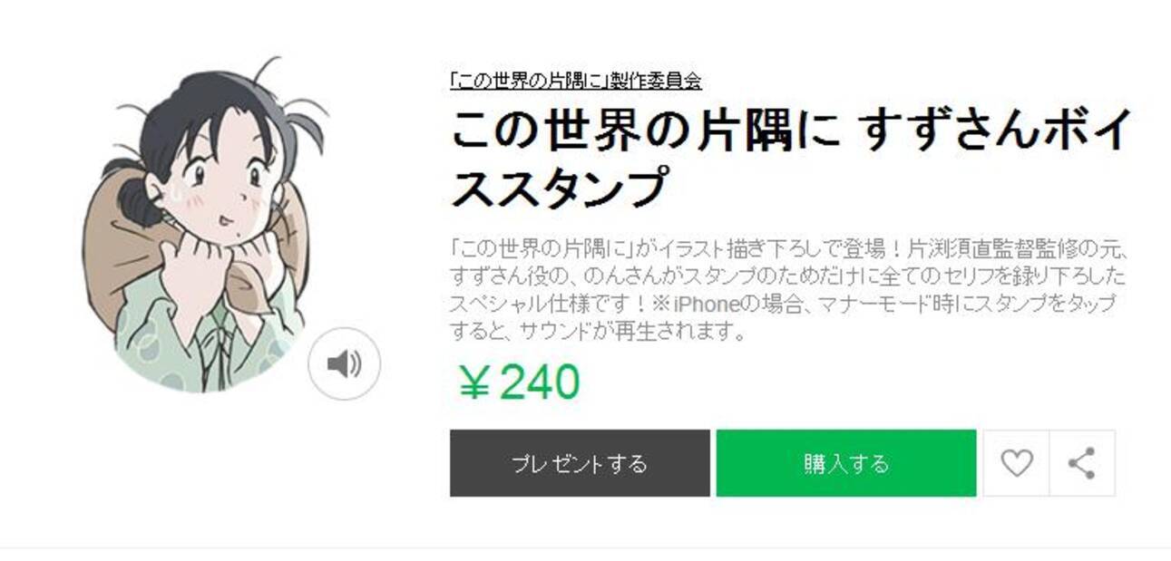1171x561 pixels.
Task: Click the green 購入する purchase button
Action: click(x=846, y=463)
